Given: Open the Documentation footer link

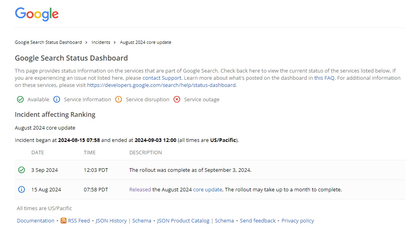Looking at the screenshot, I should [36, 220].
